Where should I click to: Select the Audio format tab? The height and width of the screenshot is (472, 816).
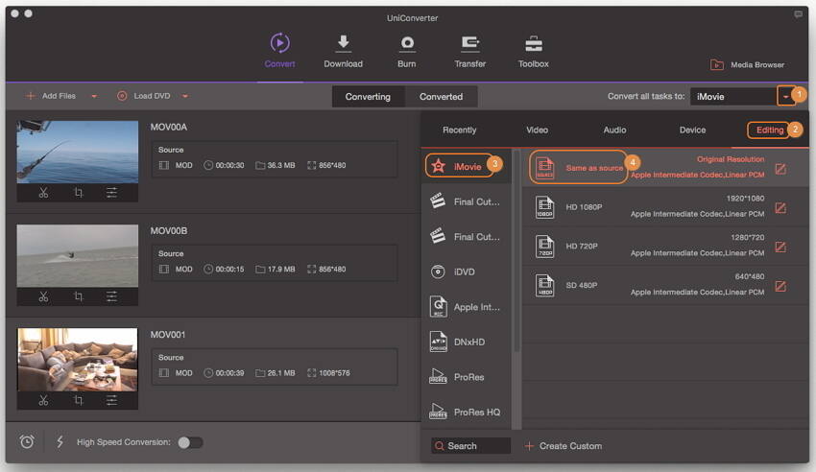click(x=614, y=130)
